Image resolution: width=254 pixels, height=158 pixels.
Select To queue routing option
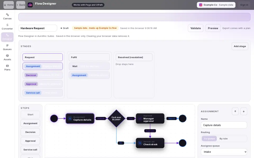pyautogui.click(x=209, y=139)
